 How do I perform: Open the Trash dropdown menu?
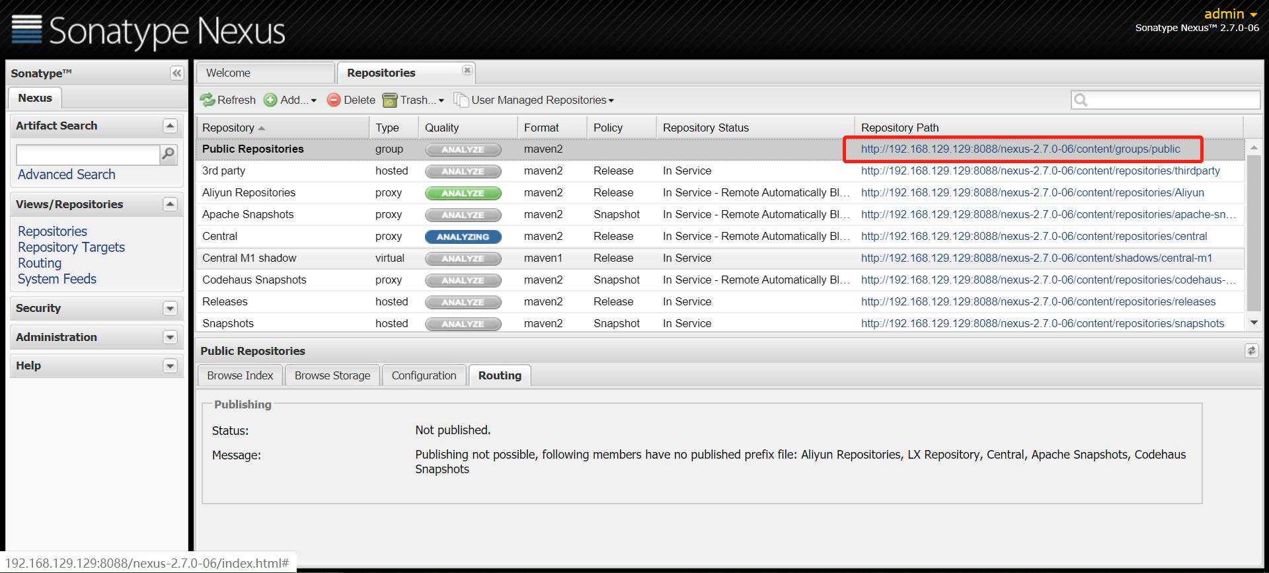pos(414,100)
